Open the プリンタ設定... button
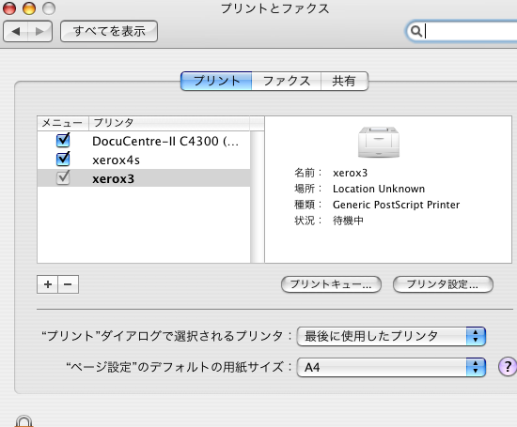517x427 pixels. (443, 284)
